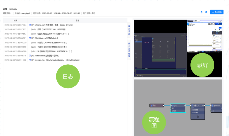The image size is (229, 136).
Task: Expand logs with the 展开日志 tab
Action: point(129,29)
